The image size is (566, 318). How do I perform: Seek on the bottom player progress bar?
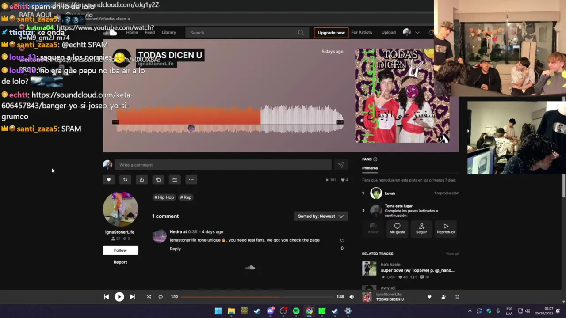(257, 297)
